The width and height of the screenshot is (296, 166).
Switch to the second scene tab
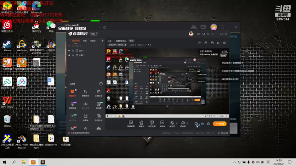pos(85,41)
